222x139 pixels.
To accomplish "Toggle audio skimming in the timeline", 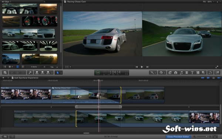I will pos(208,78).
